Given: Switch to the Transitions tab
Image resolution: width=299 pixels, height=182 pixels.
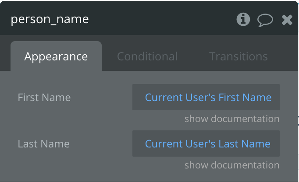Looking at the screenshot, I should (238, 56).
